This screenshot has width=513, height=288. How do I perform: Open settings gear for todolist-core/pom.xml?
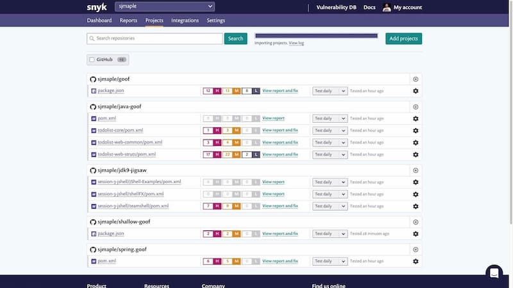pyautogui.click(x=416, y=131)
